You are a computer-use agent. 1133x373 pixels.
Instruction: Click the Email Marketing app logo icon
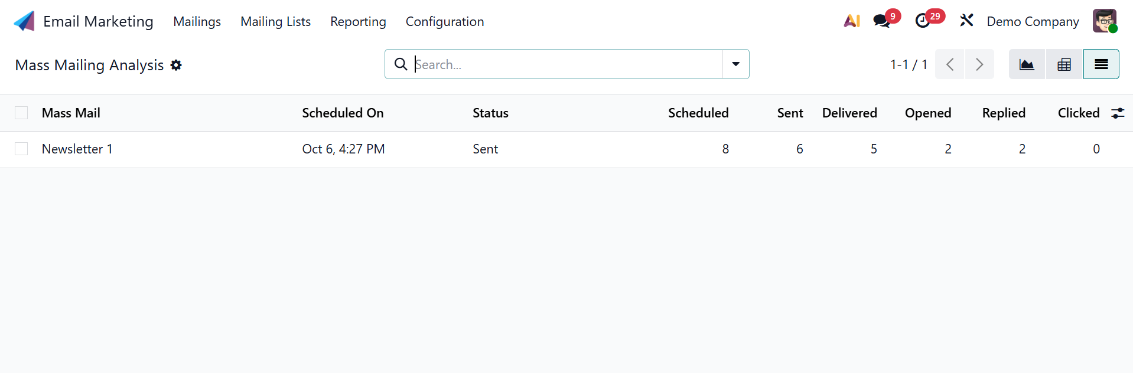(x=24, y=21)
